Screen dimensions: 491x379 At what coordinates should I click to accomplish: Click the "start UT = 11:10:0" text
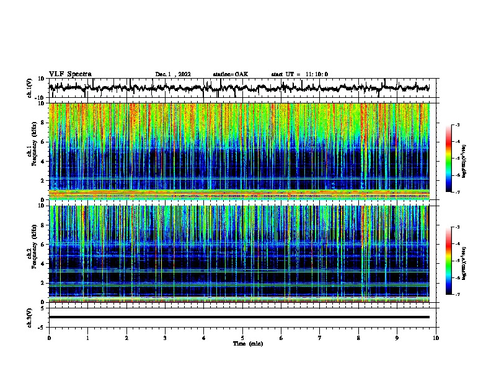(x=299, y=74)
